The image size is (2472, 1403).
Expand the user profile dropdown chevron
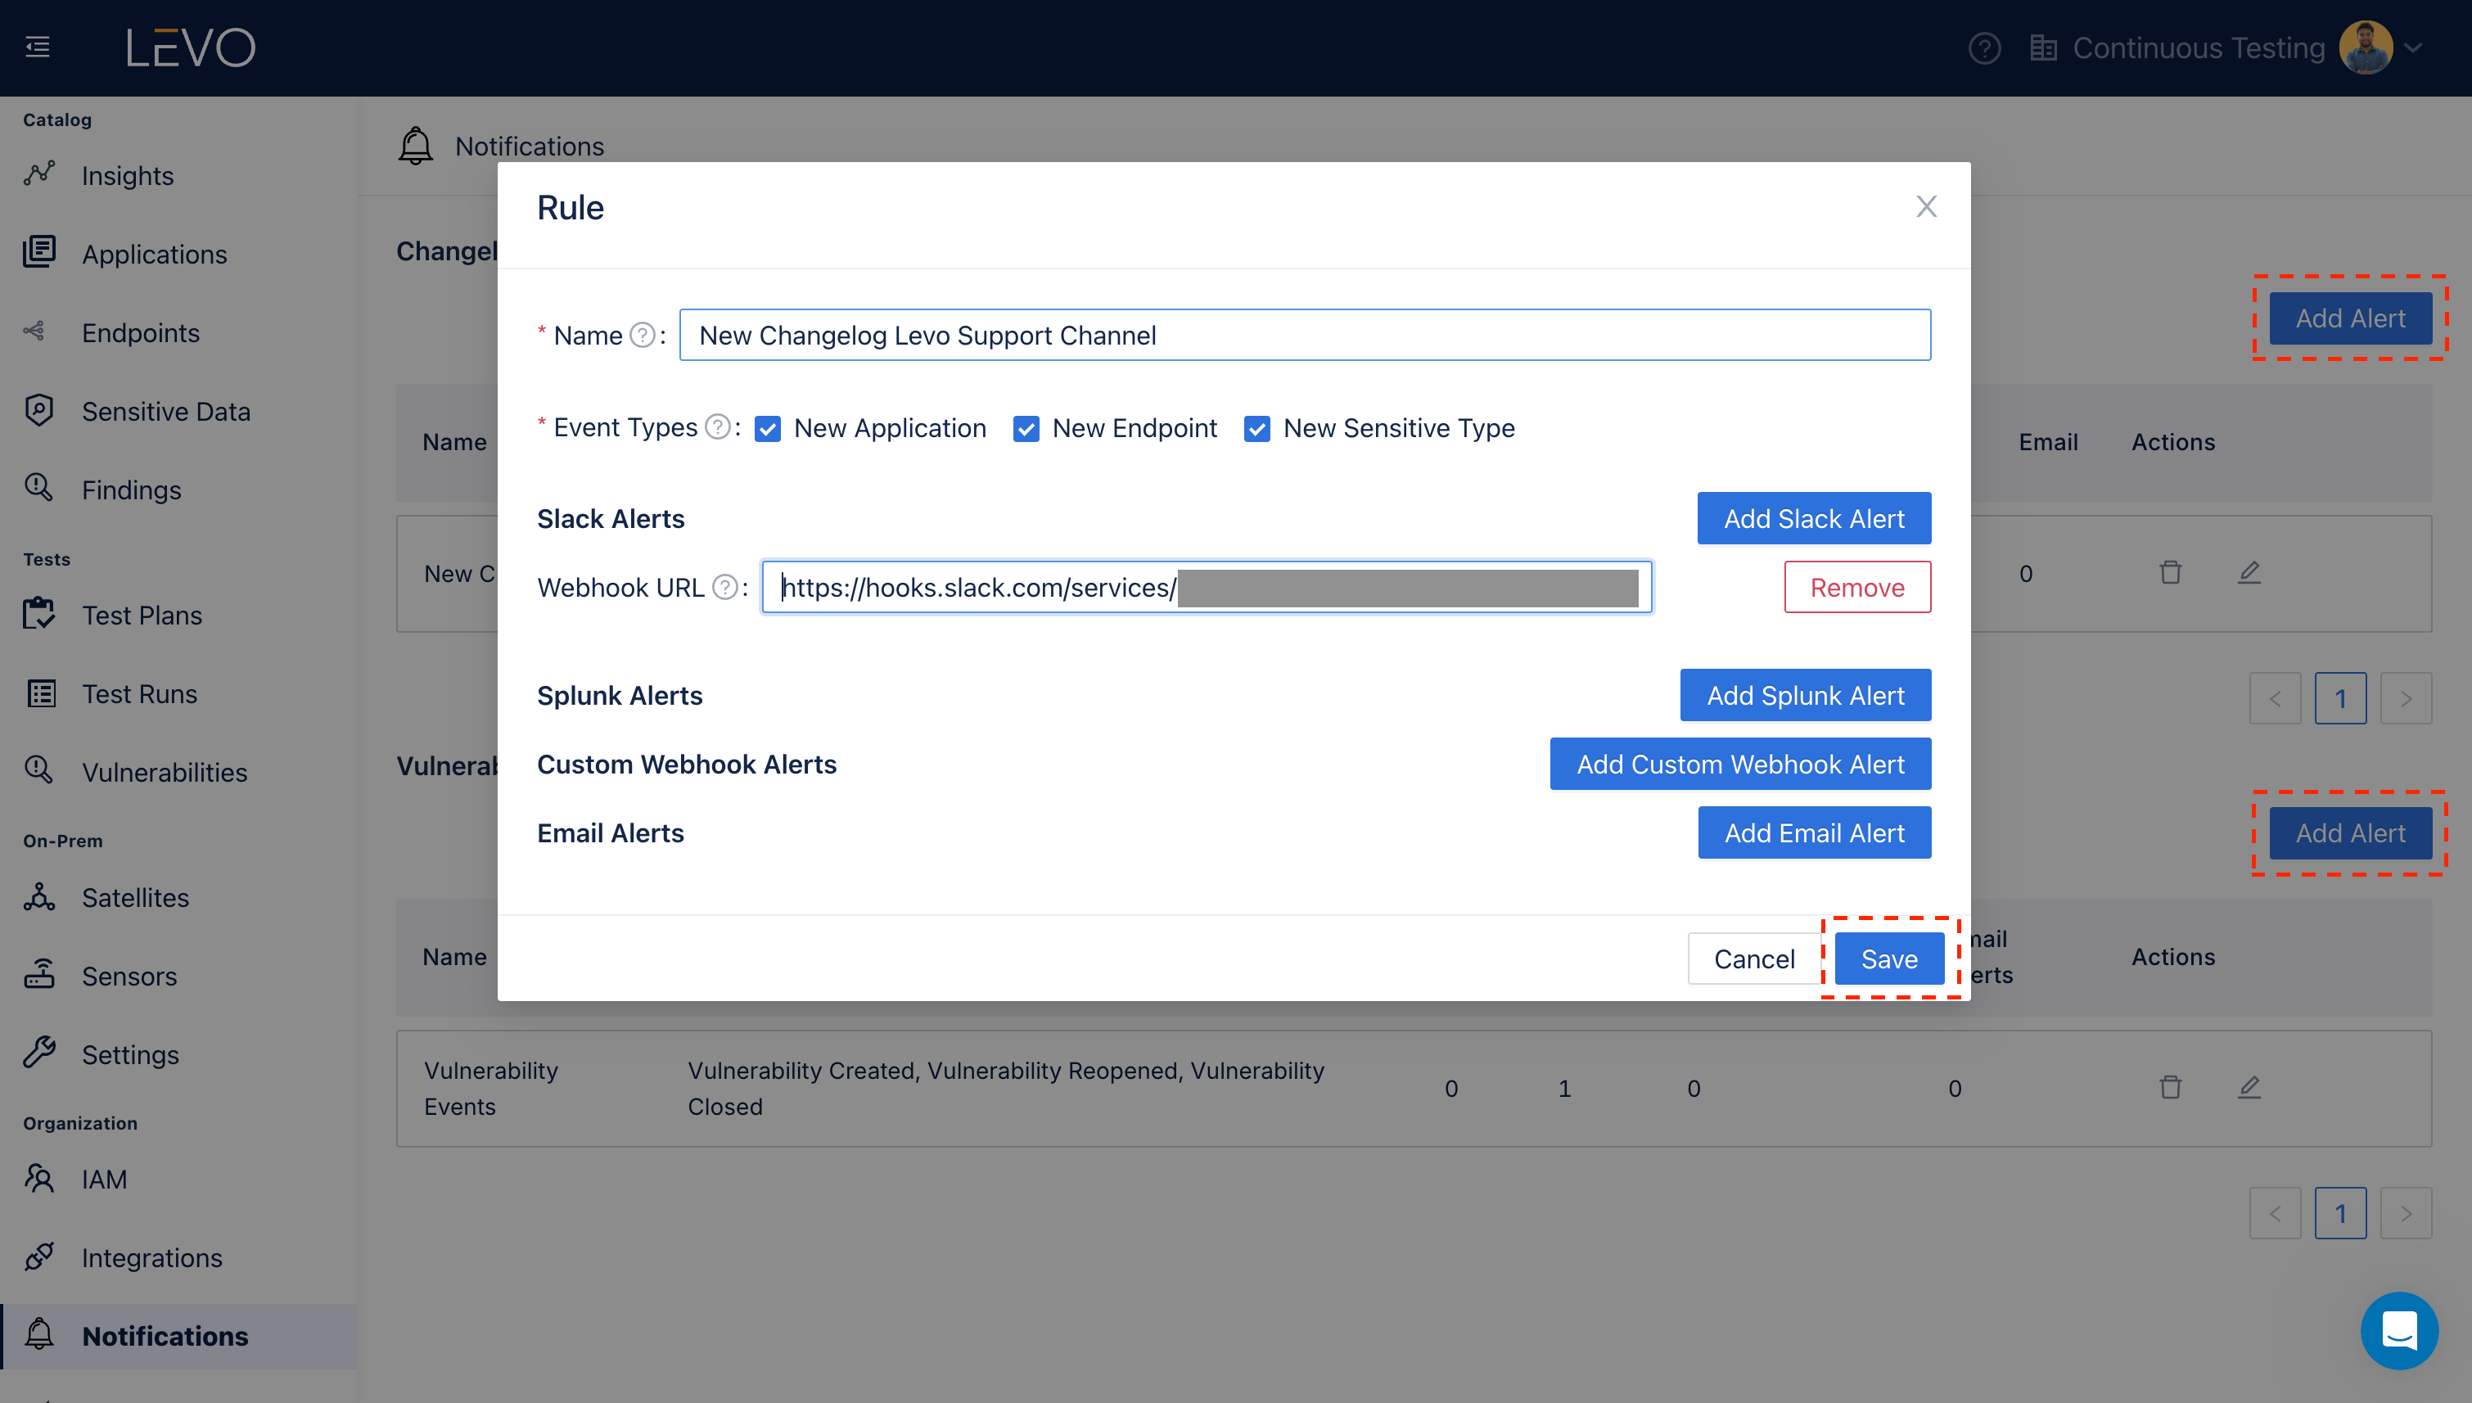point(2413,47)
